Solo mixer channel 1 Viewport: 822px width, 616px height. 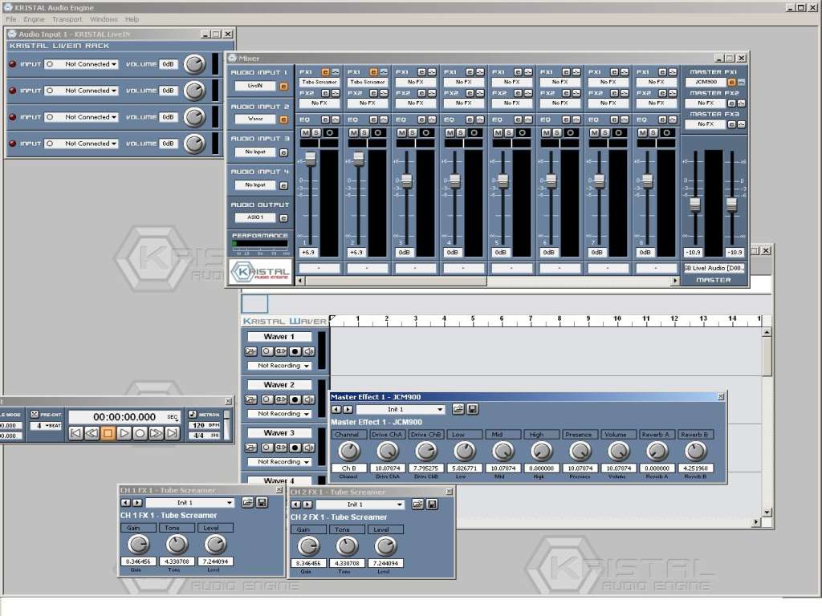tap(316, 133)
